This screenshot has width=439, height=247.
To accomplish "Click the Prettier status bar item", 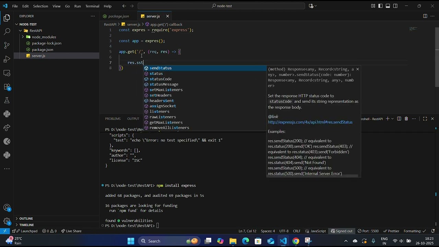I will click(x=391, y=231).
